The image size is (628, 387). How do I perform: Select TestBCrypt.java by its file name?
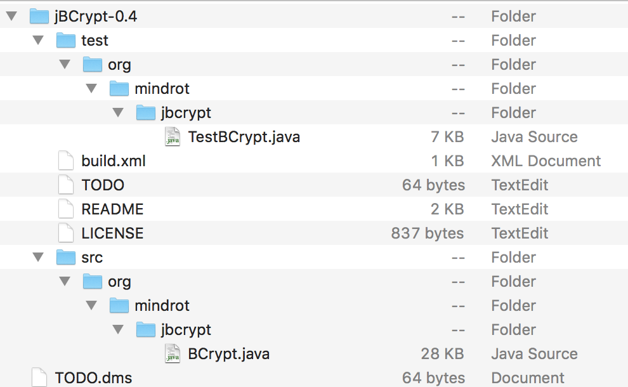coord(244,137)
